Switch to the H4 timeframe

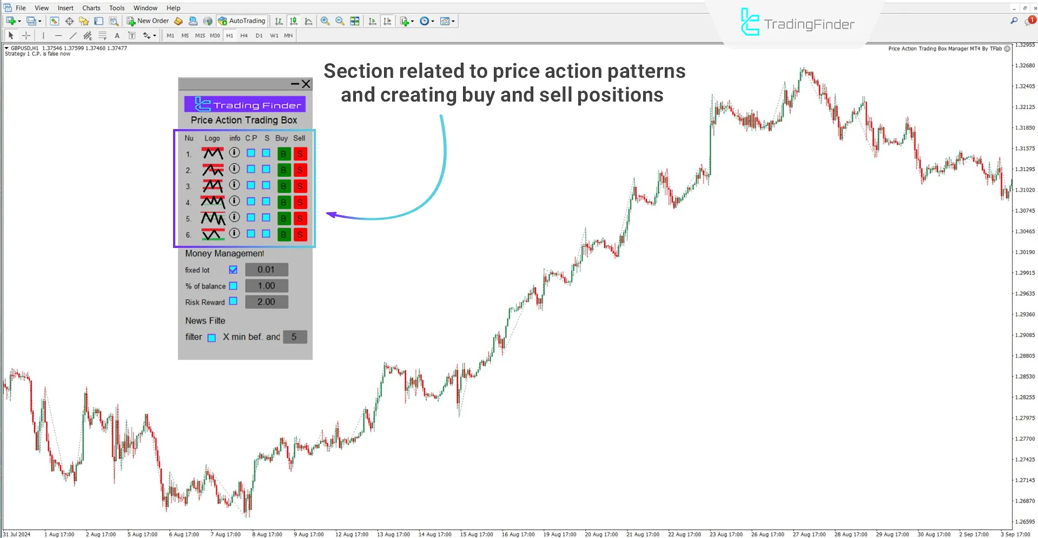244,35
